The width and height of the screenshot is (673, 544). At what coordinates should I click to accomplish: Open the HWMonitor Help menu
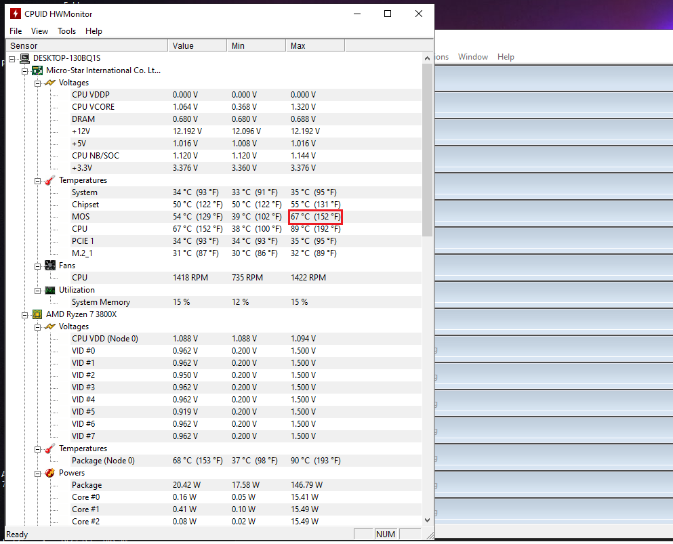click(94, 31)
